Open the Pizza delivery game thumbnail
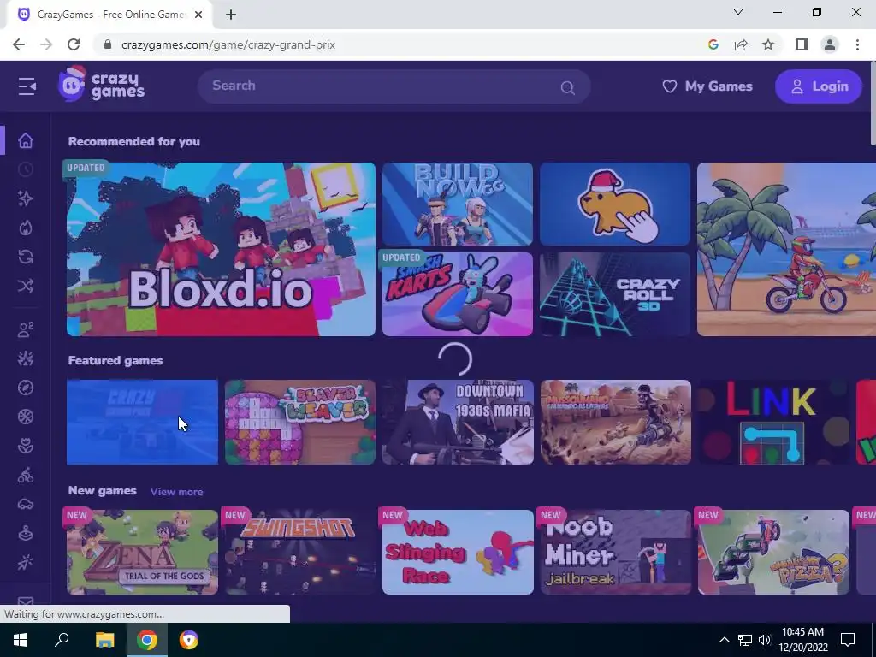This screenshot has width=876, height=657. (773, 552)
